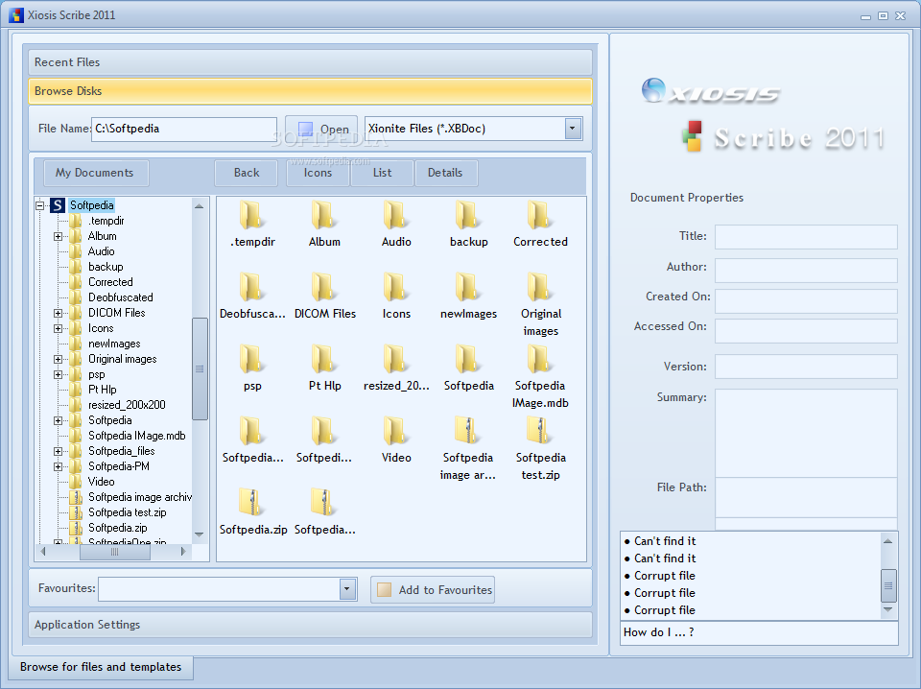Expand the psp tree node
This screenshot has width=921, height=689.
point(59,375)
